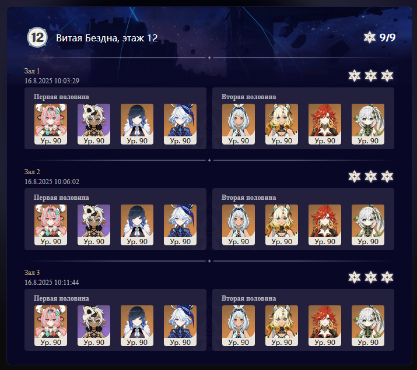Select skull-mask character in Зал 3 first half

click(x=94, y=326)
